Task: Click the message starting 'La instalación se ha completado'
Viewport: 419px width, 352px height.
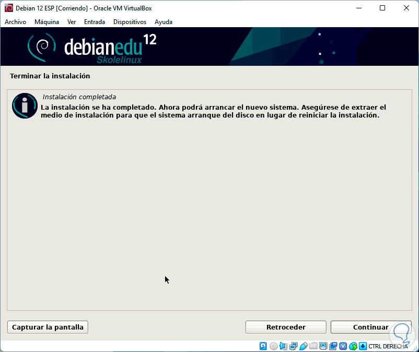Action: (x=213, y=111)
